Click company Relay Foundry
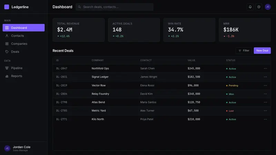The image size is (276, 155). click(100, 94)
